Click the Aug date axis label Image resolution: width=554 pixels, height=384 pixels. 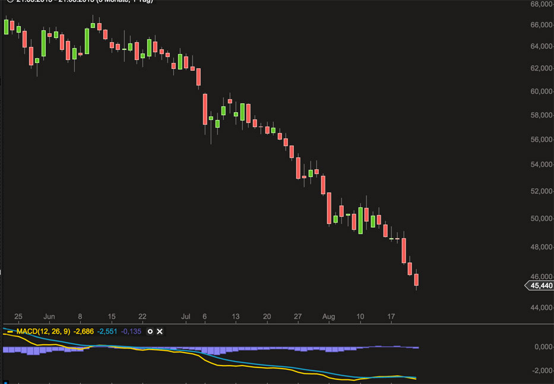(328, 316)
